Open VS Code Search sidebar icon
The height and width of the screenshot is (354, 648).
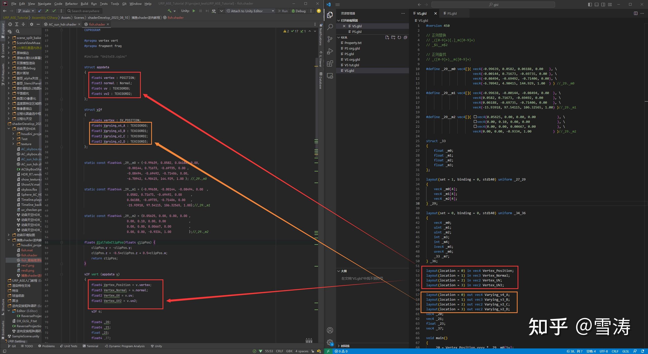coord(330,27)
